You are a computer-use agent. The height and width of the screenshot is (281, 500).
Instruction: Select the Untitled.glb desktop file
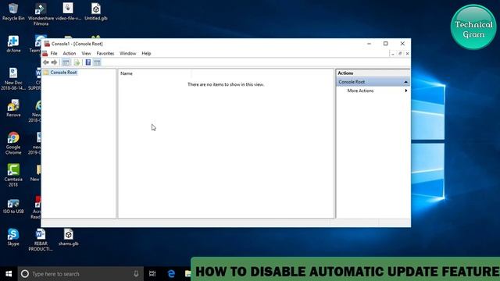(x=95, y=12)
